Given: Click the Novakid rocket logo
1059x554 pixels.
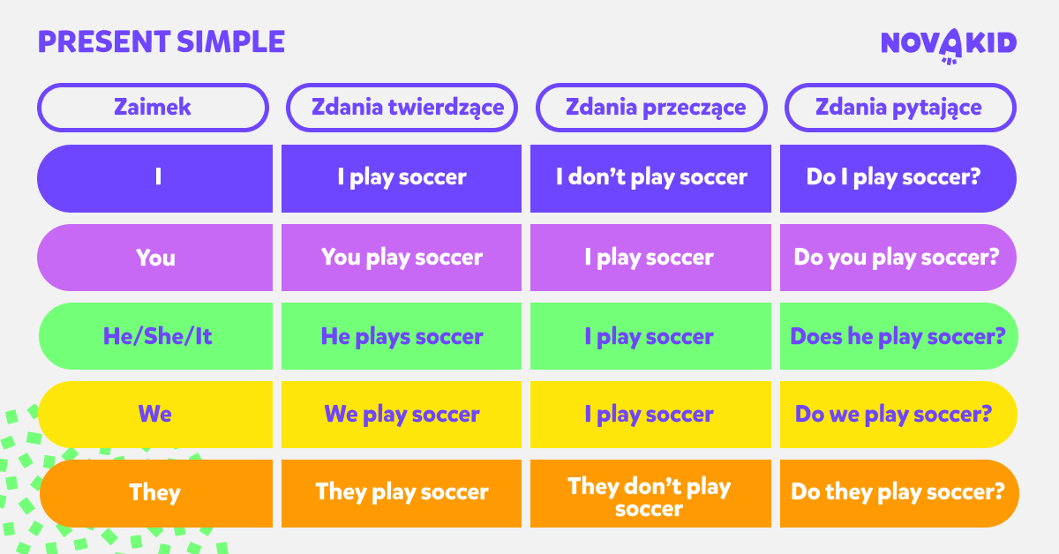Looking at the screenshot, I should click(949, 43).
